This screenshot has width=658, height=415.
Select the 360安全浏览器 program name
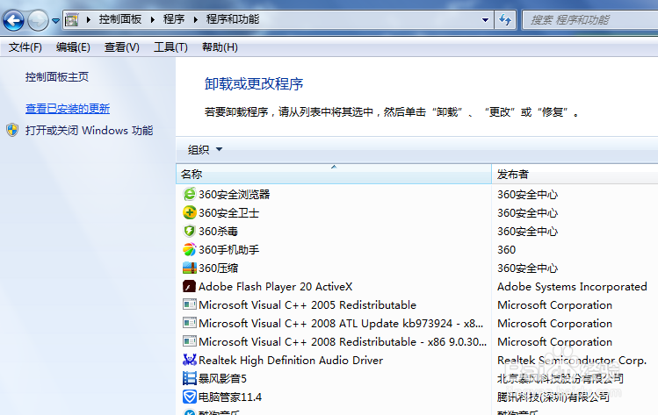click(235, 195)
